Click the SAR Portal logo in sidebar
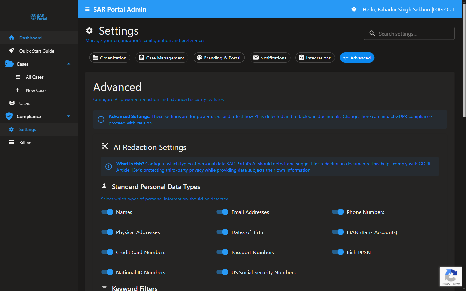The width and height of the screenshot is (466, 291). coord(39,17)
